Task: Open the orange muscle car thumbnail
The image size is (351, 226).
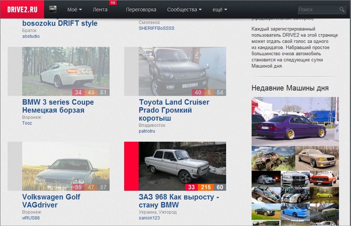Action: [324, 179]
